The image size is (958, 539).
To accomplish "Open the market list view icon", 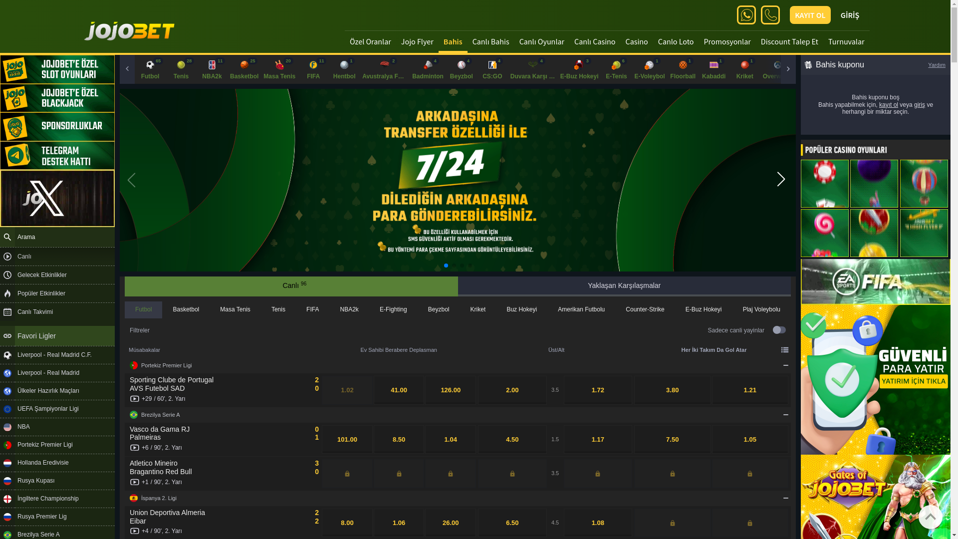I will [x=785, y=350].
